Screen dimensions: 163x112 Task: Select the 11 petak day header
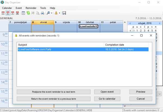click(111, 22)
